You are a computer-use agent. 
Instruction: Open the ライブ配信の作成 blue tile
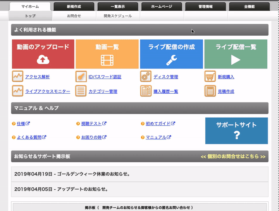(171, 54)
